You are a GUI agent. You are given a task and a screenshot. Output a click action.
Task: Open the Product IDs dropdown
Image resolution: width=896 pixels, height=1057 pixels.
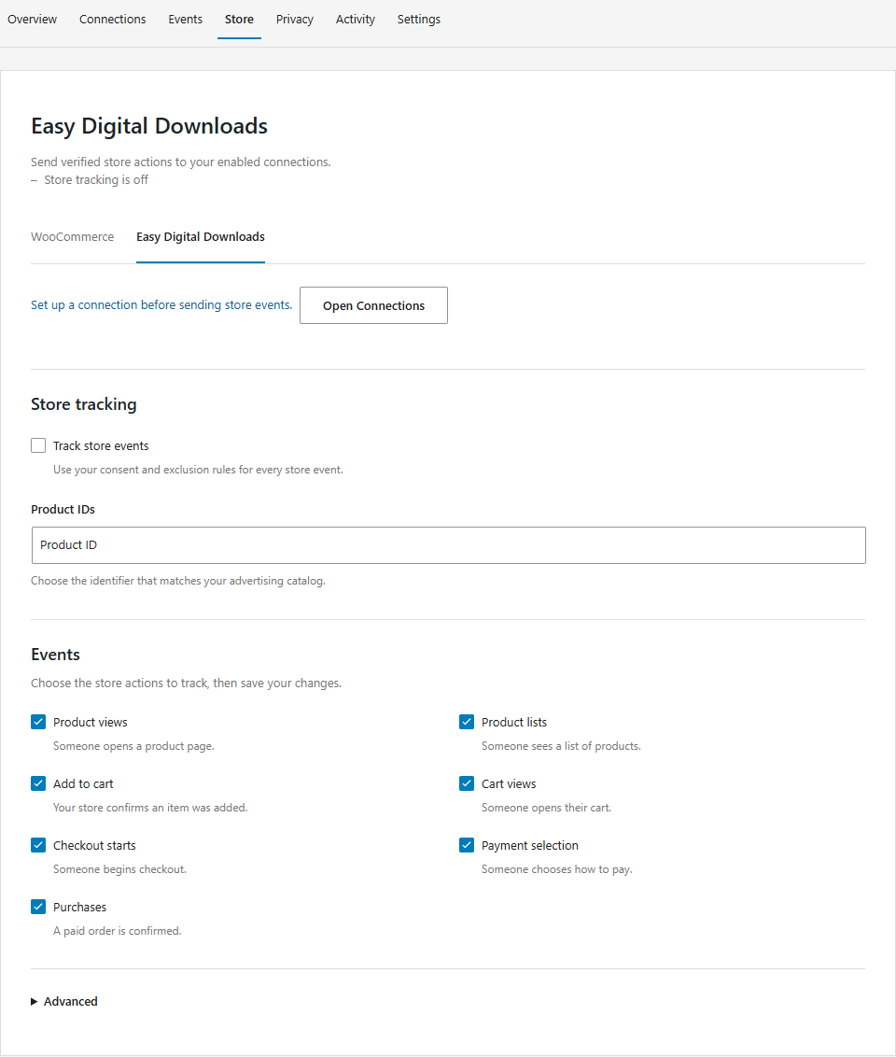click(448, 545)
